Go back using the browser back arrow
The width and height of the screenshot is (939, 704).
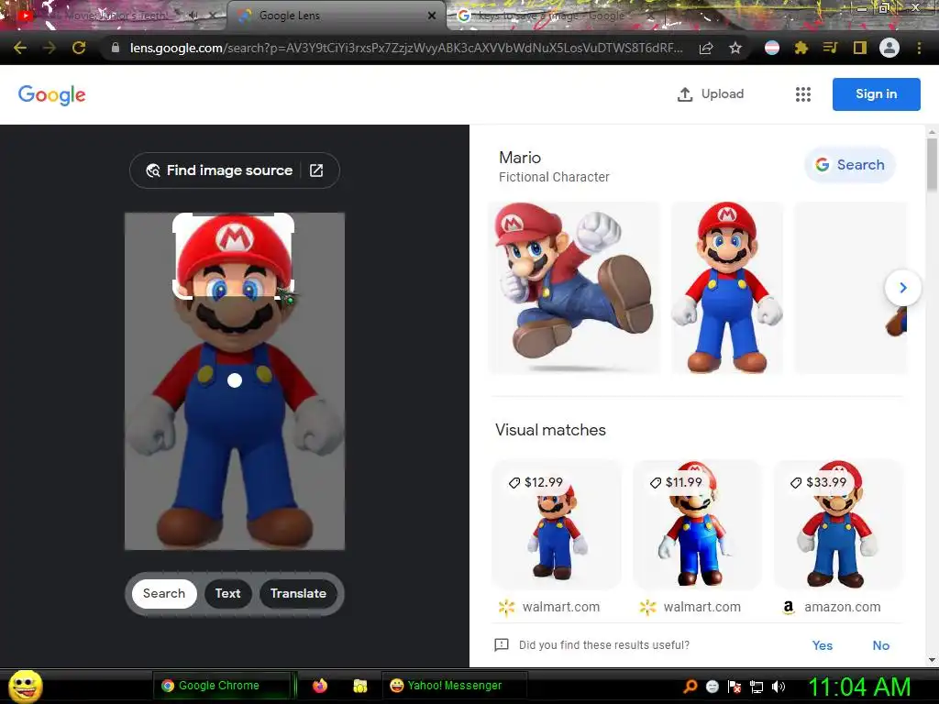pos(20,48)
